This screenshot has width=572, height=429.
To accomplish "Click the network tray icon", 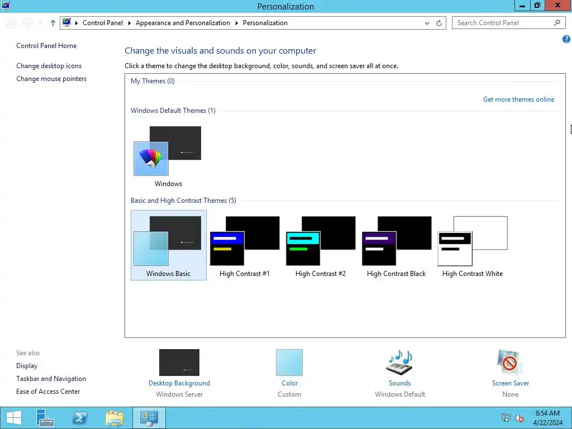I will pos(506,418).
